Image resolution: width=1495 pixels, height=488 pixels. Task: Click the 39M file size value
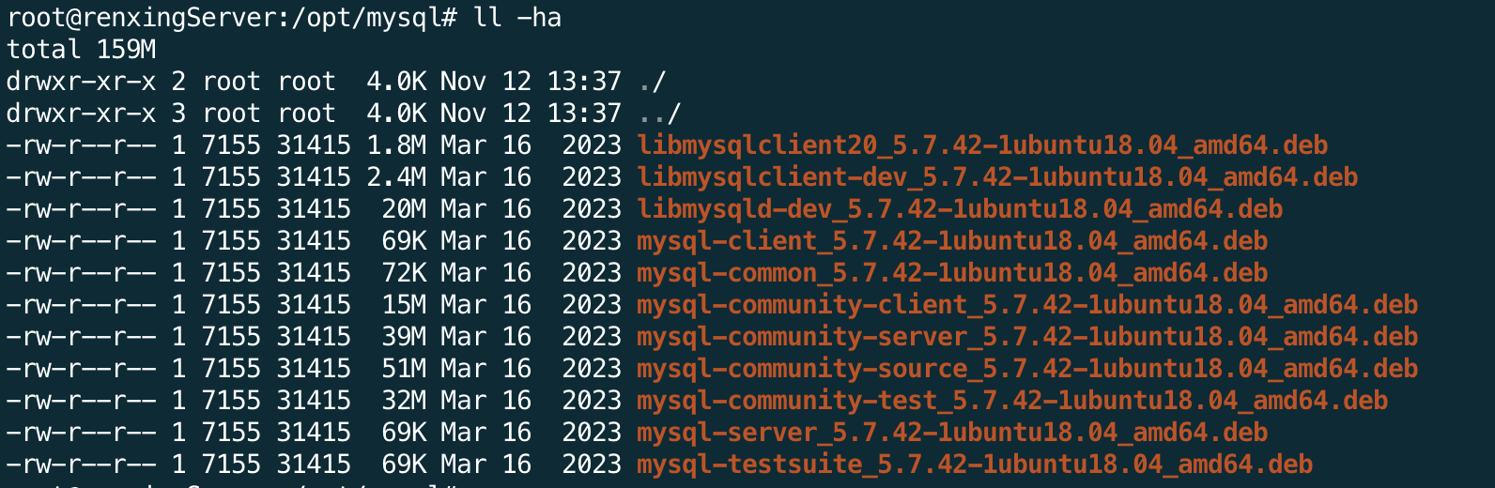404,337
